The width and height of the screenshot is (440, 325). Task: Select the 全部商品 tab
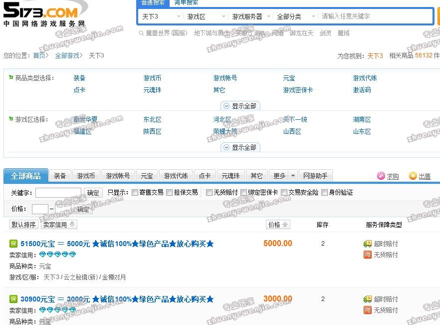coord(26,176)
